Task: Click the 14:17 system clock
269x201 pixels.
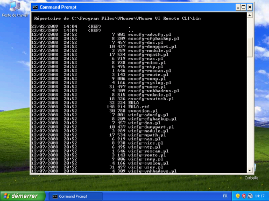Action: pos(259,196)
